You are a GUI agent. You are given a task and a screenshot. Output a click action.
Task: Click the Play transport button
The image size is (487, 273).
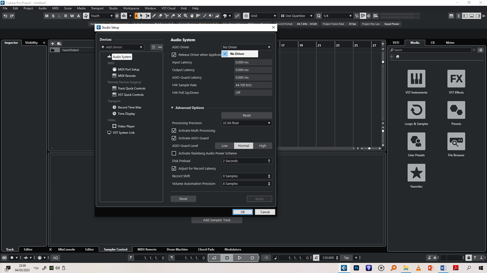[x=239, y=258]
